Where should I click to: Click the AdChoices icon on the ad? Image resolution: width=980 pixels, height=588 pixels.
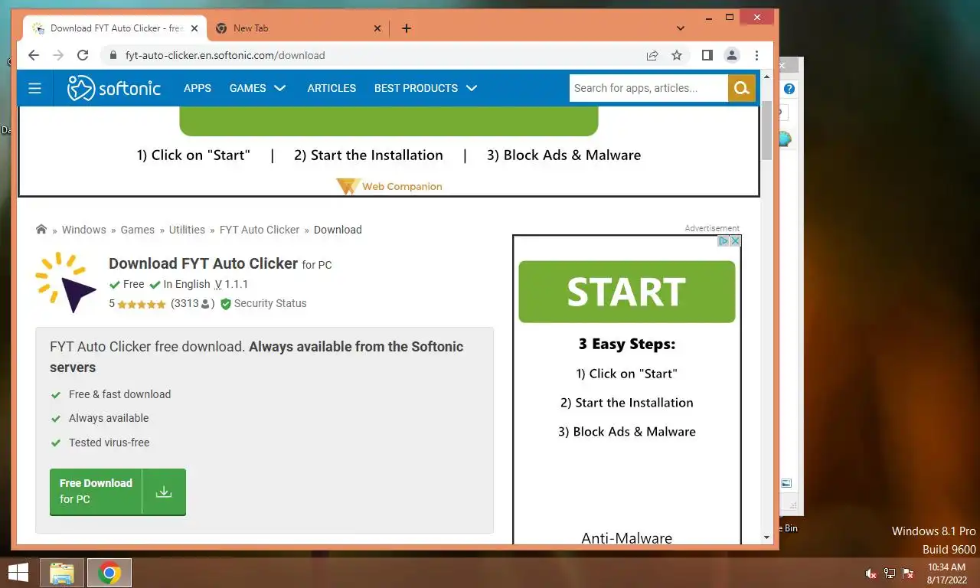723,240
